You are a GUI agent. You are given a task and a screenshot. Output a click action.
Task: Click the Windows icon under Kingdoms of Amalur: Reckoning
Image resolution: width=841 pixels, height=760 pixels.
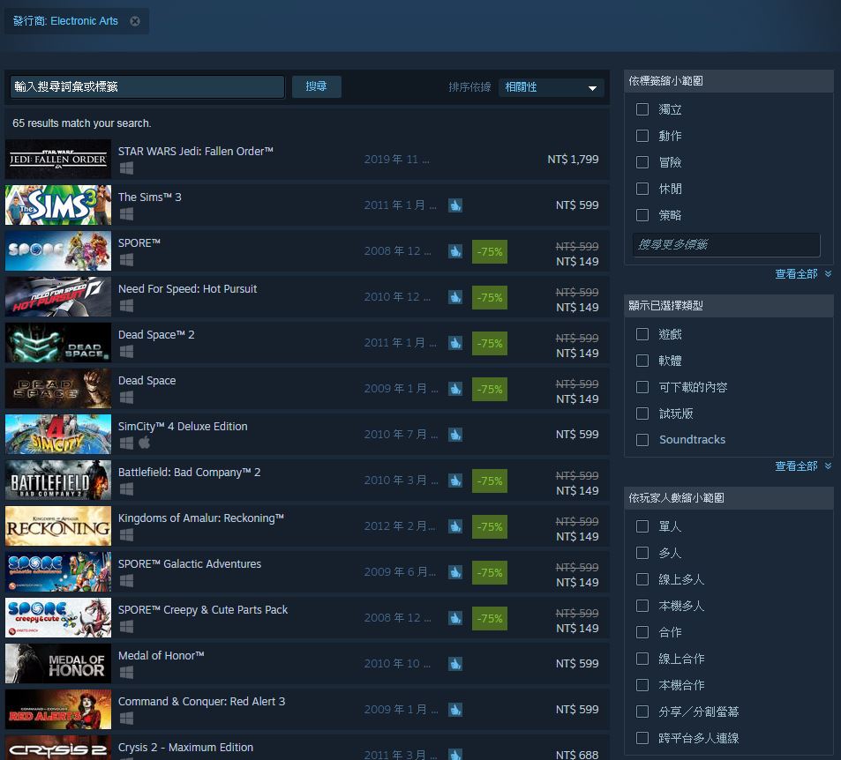pyautogui.click(x=126, y=535)
